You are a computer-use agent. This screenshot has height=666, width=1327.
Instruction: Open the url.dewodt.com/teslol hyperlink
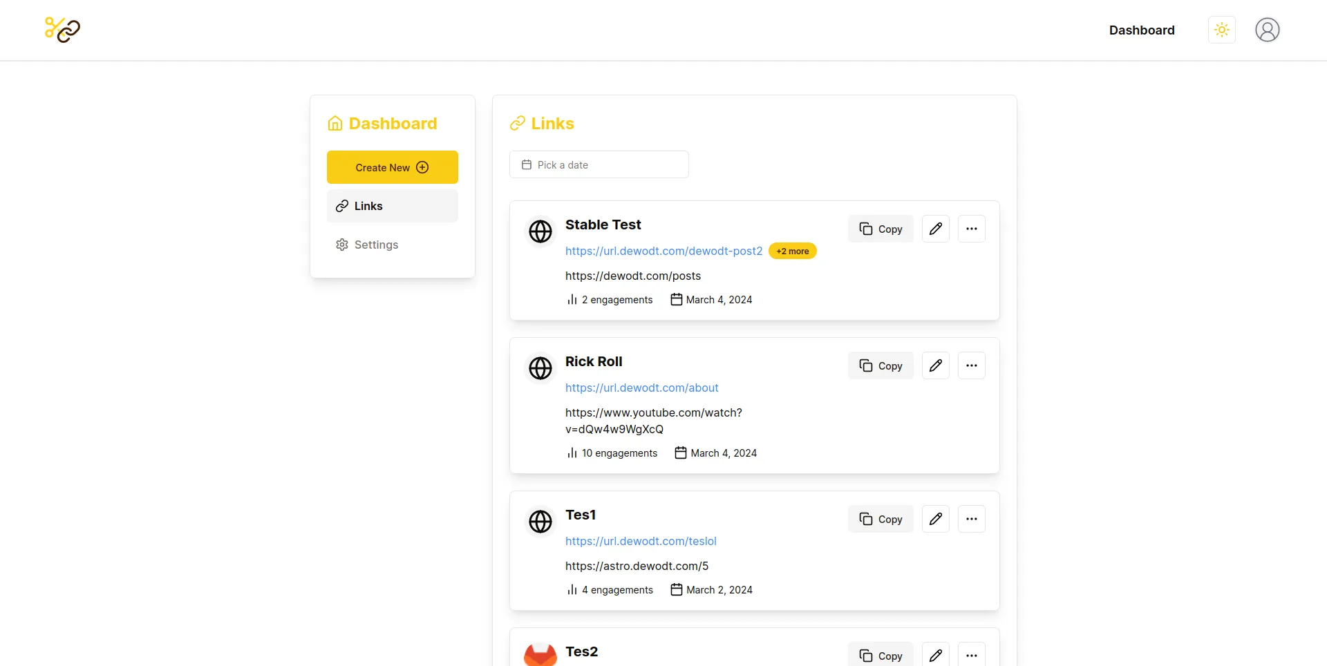[641, 541]
